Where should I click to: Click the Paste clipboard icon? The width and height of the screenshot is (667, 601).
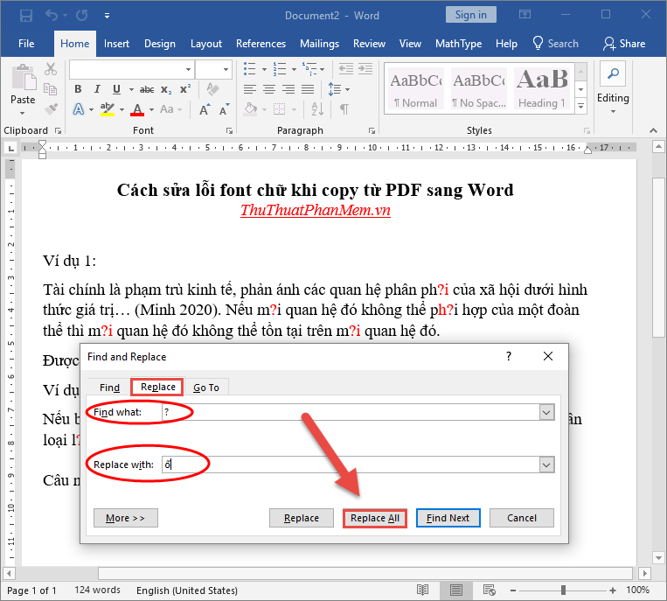(x=23, y=79)
